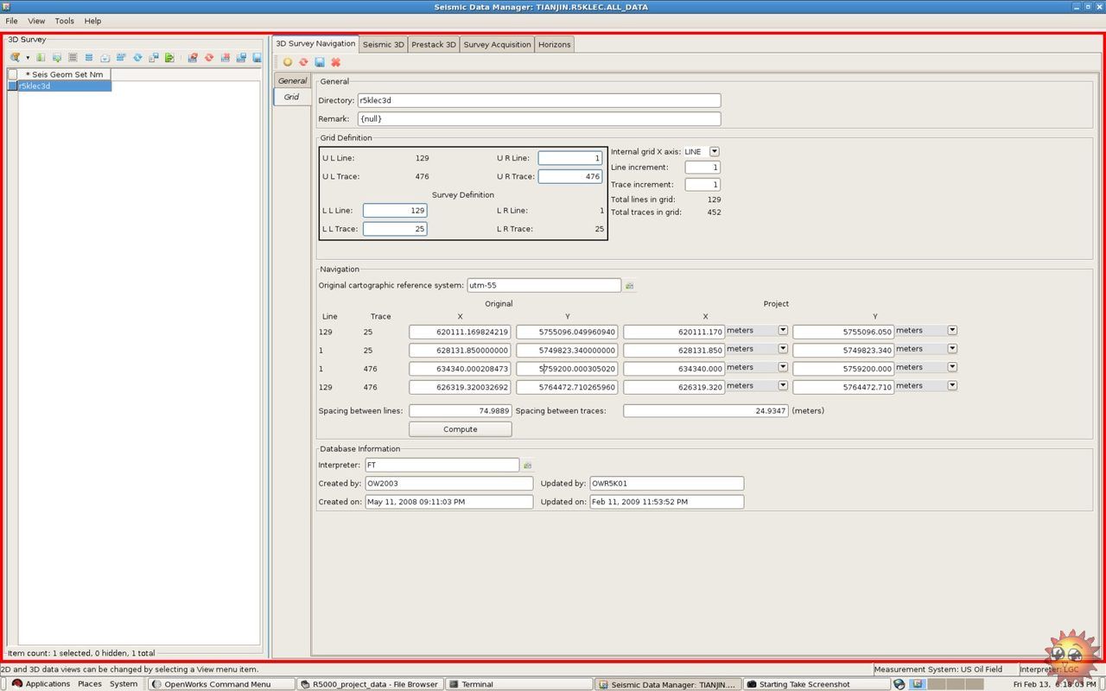Image resolution: width=1106 pixels, height=691 pixels.
Task: Switch to Terminal window in taskbar
Action: 519,684
